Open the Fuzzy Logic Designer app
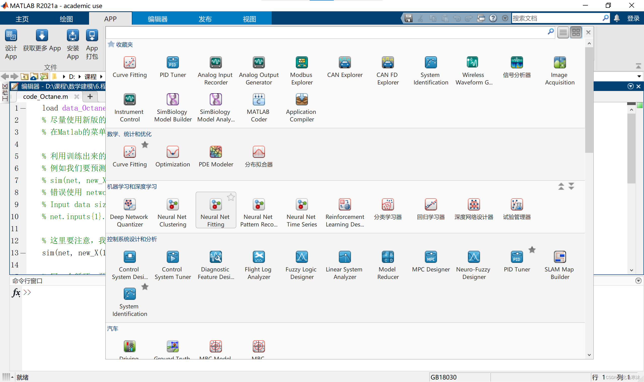Viewport: 644px width, 382px height. (x=301, y=257)
